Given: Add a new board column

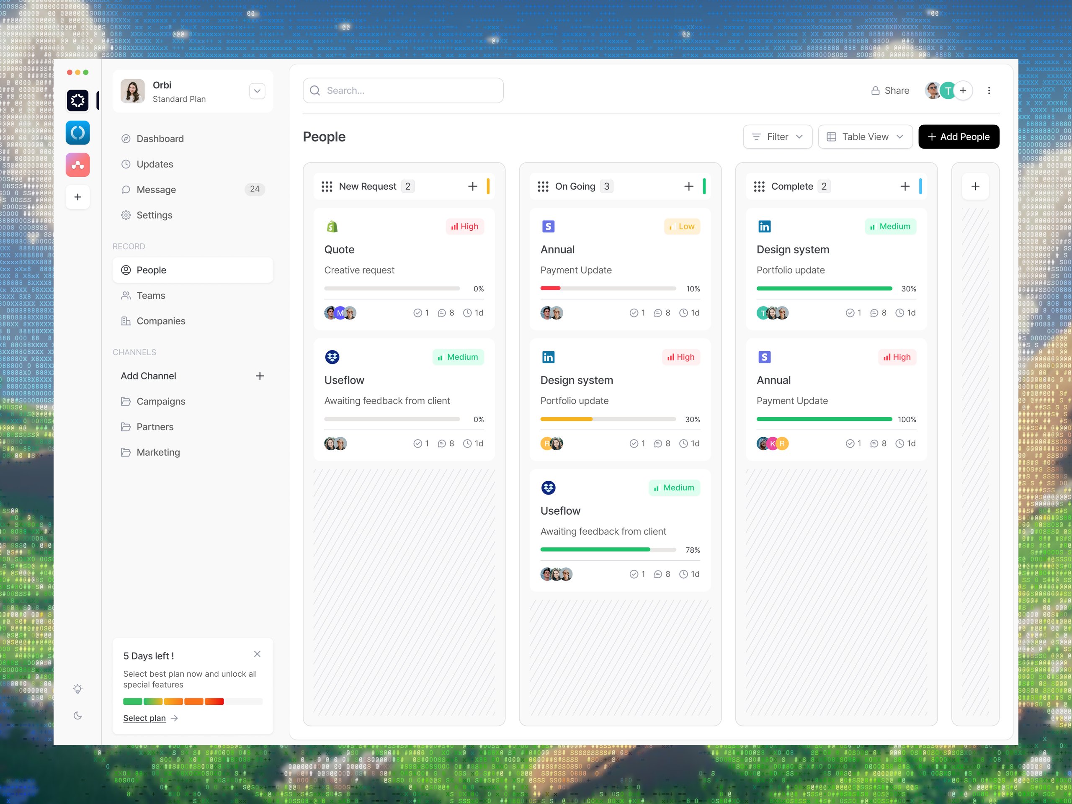Looking at the screenshot, I should click(x=976, y=187).
